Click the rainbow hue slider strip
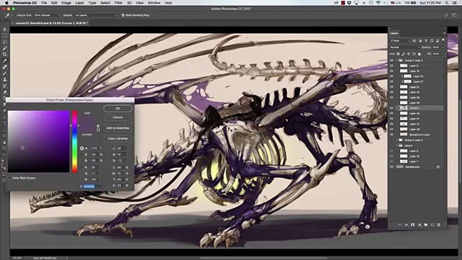Viewport: 462px width, 260px height. coord(74,141)
